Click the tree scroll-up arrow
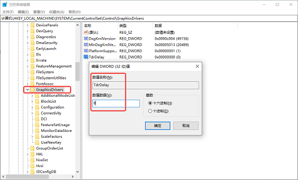This screenshot has width=298, height=180. tap(77, 25)
